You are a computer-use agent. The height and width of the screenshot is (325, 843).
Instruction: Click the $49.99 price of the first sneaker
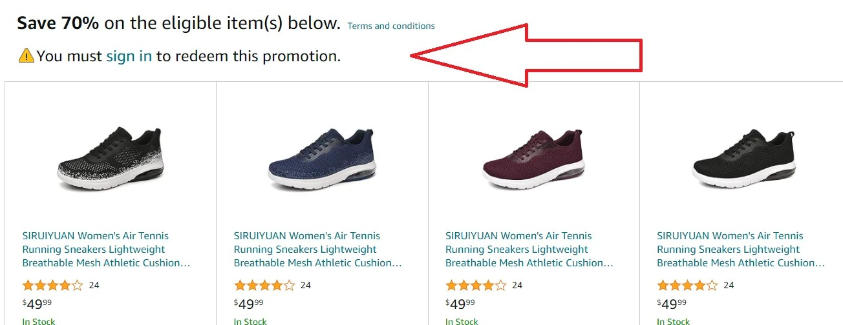coord(38,304)
